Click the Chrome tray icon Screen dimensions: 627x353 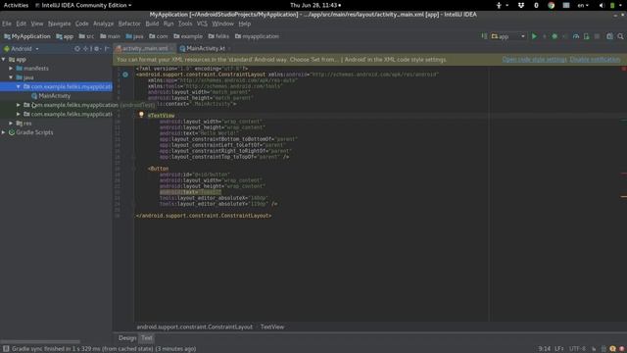[x=551, y=5]
